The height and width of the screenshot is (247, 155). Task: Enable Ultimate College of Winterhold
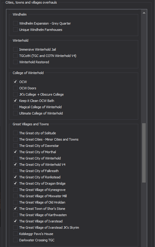click(15, 113)
